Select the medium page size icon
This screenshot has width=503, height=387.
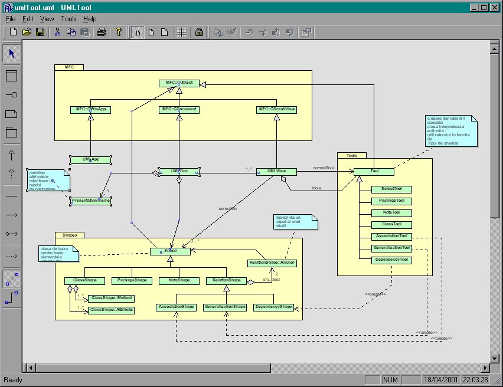point(151,32)
